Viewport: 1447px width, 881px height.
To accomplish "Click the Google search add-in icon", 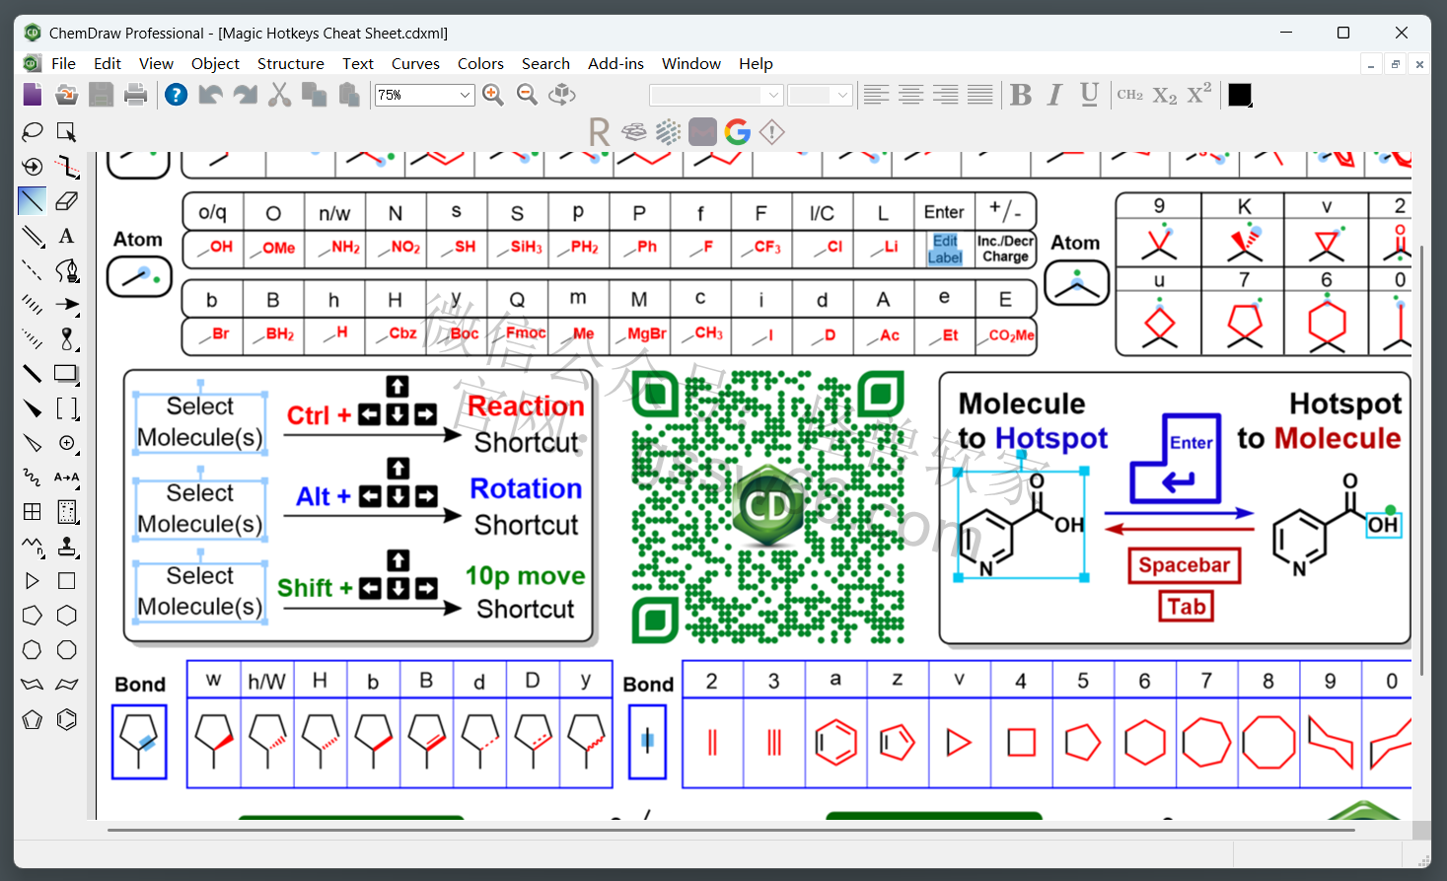I will tap(737, 131).
